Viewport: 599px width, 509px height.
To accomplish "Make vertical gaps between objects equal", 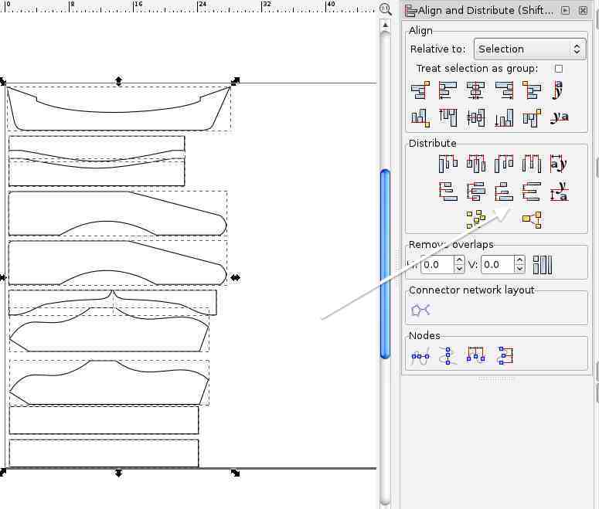I will click(x=532, y=192).
